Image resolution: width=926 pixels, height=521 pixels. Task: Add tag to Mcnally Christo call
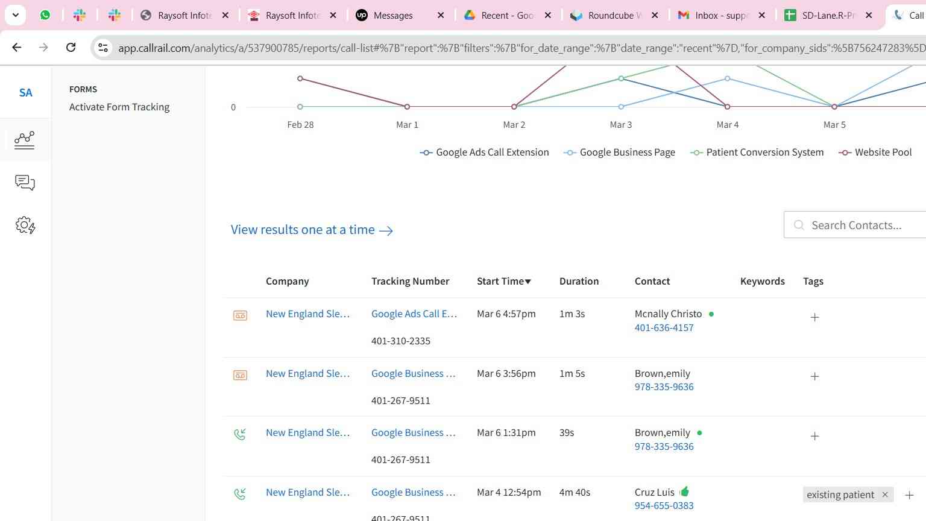point(814,317)
